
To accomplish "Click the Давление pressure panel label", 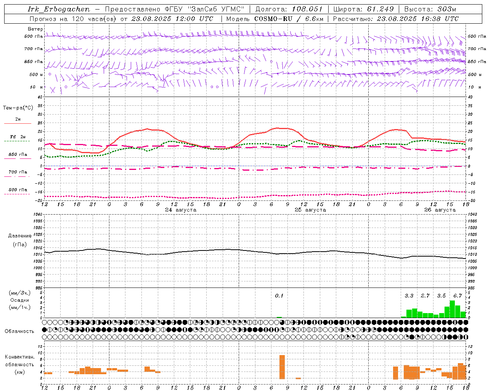I will pos(20,236).
